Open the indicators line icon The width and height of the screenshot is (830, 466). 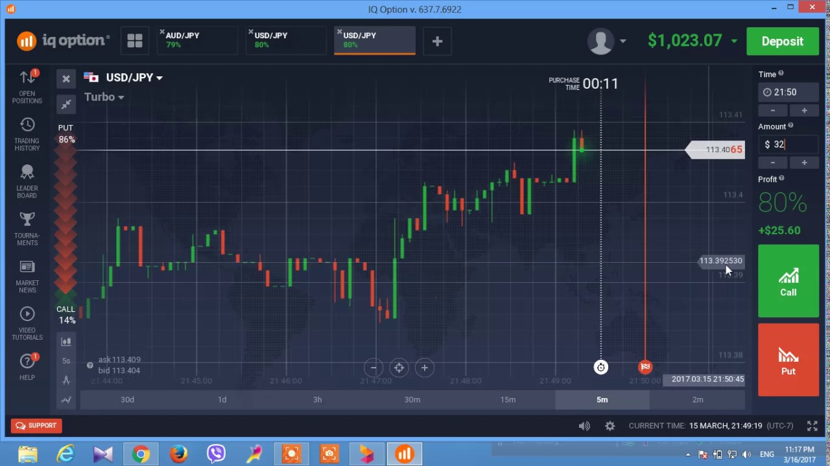point(66,400)
